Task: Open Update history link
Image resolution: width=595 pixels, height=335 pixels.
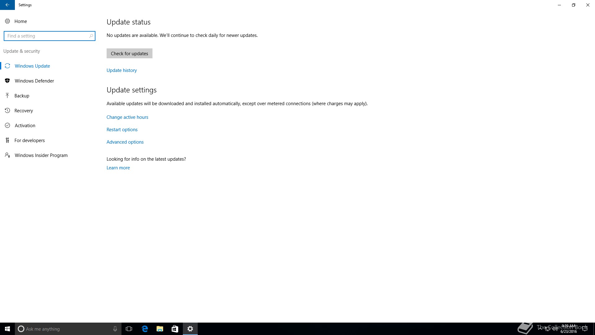Action: pyautogui.click(x=121, y=70)
